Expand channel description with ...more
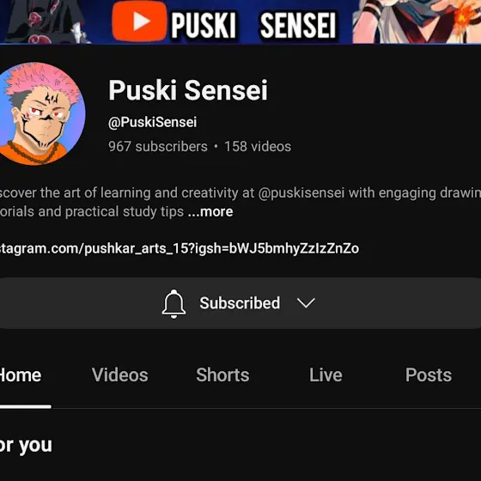Viewport: 481px width, 481px height. (x=210, y=211)
